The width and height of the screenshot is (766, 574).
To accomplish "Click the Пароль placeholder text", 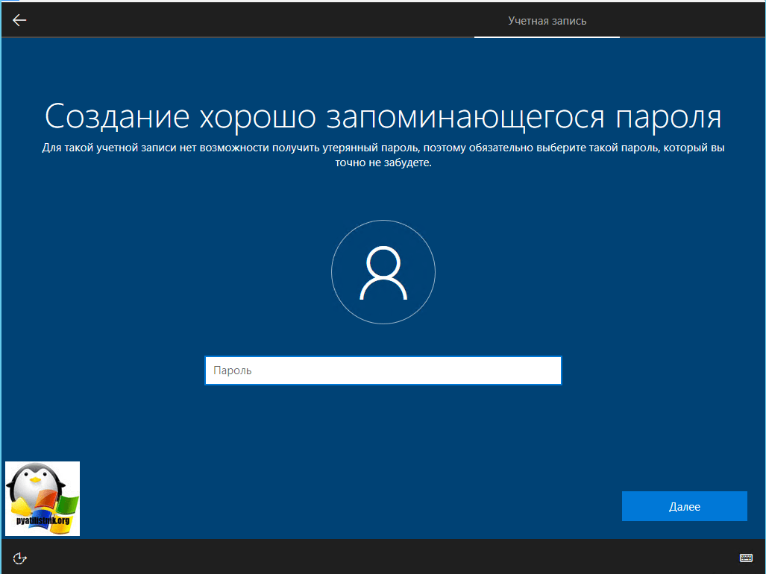I will coord(233,370).
